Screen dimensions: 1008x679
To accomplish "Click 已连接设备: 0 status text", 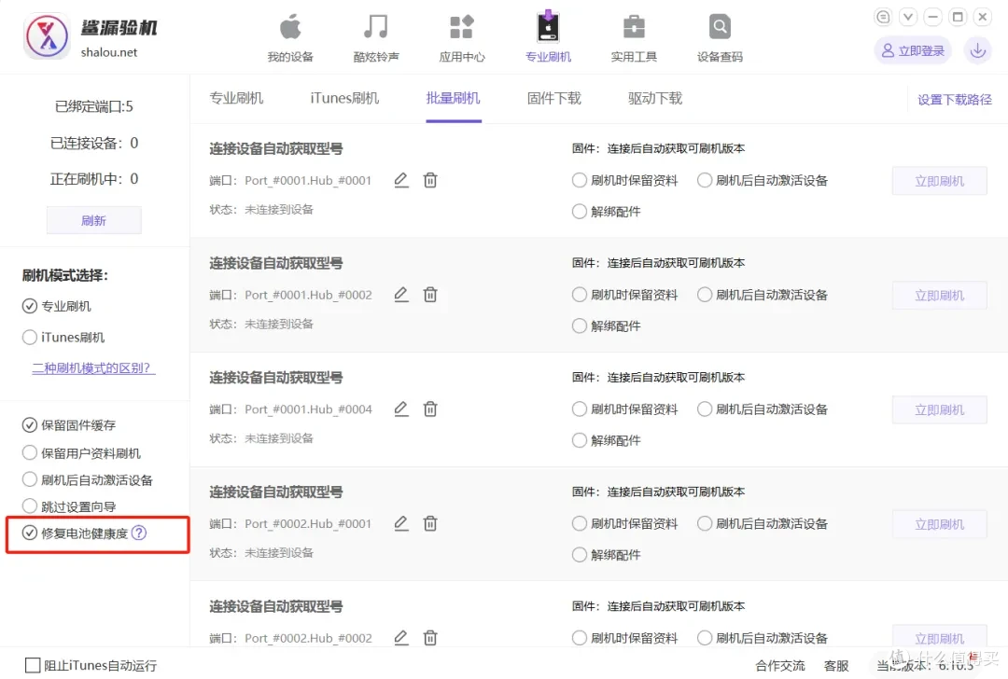I will pyautogui.click(x=94, y=143).
